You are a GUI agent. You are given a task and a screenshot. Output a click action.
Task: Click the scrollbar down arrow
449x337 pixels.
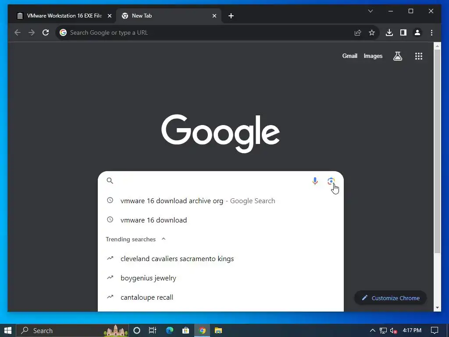[x=437, y=308]
